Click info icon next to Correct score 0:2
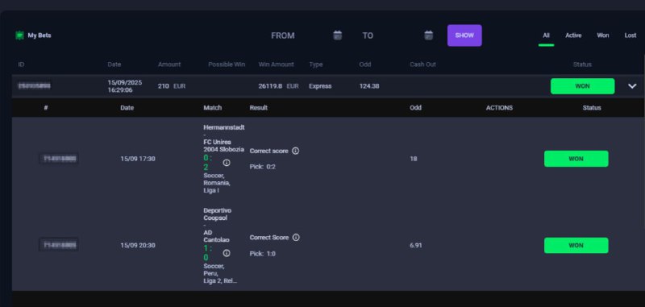Screen dimensions: 645x307 point(295,151)
